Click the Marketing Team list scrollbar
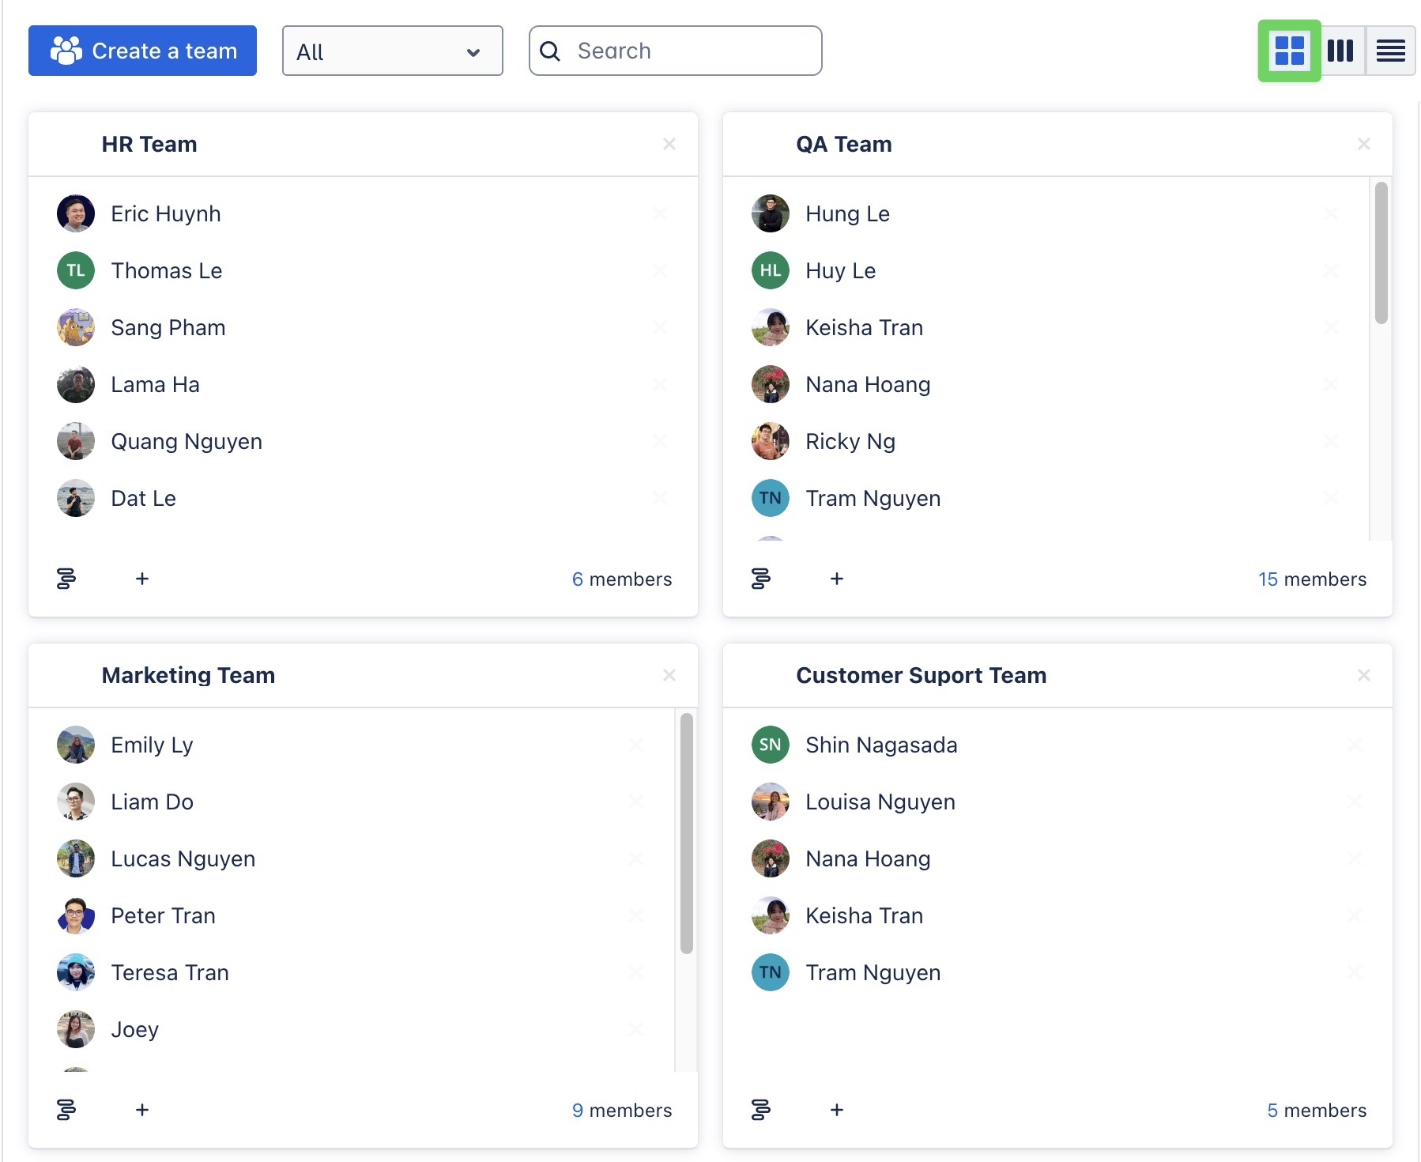The width and height of the screenshot is (1421, 1162). [686, 832]
